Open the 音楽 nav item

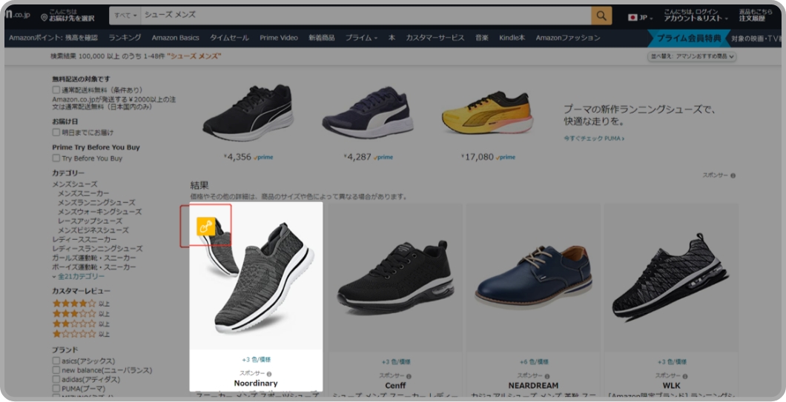(482, 38)
